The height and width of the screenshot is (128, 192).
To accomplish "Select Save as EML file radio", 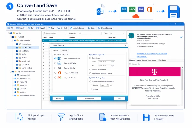I will point(55,68).
